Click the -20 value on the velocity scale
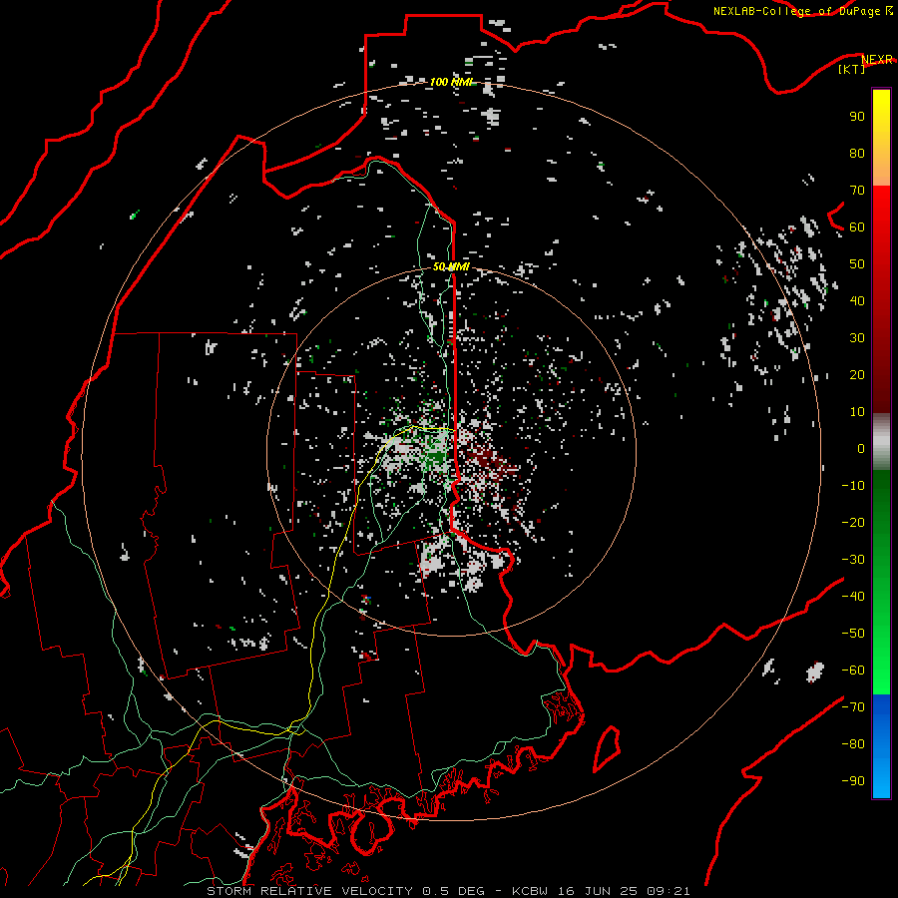 click(853, 523)
